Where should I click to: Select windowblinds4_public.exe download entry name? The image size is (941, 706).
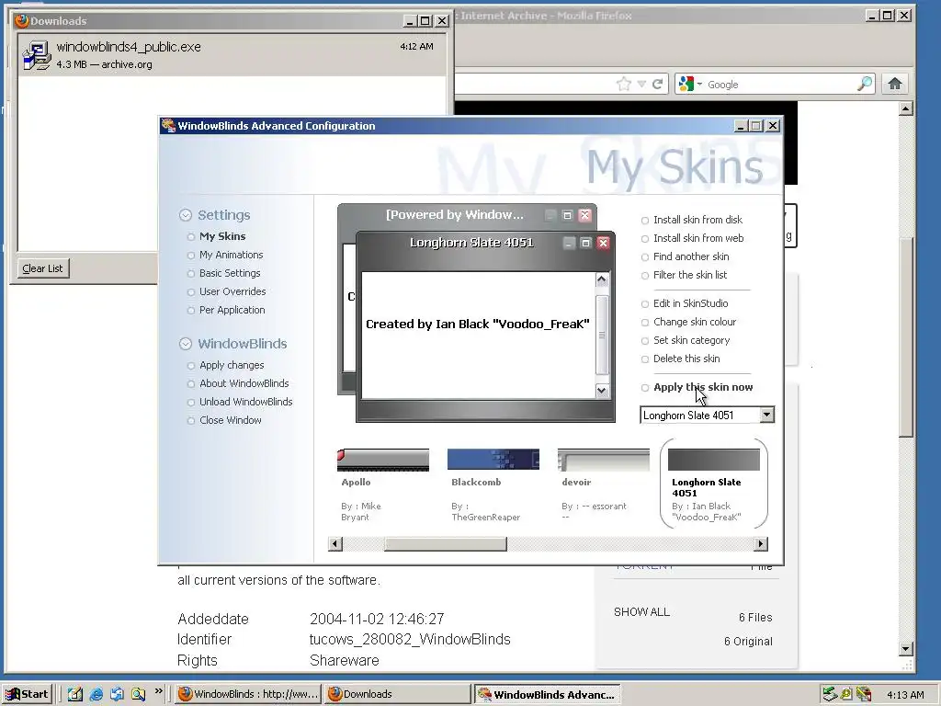click(x=129, y=47)
